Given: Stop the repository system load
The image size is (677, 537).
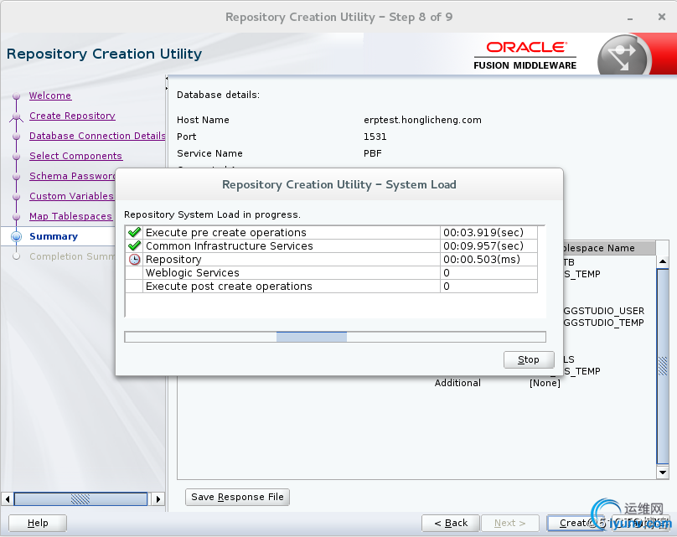Looking at the screenshot, I should click(x=529, y=359).
